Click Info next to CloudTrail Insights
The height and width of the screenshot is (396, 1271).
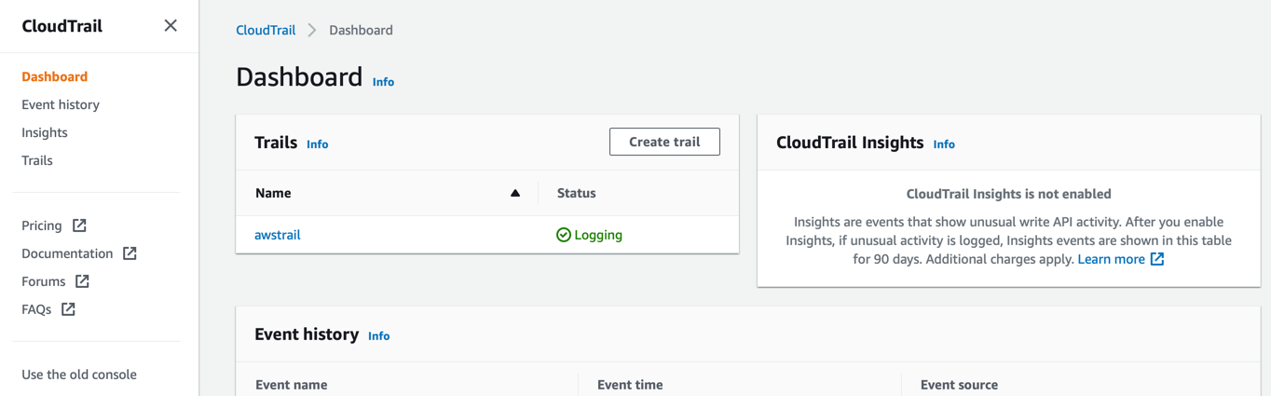click(944, 144)
